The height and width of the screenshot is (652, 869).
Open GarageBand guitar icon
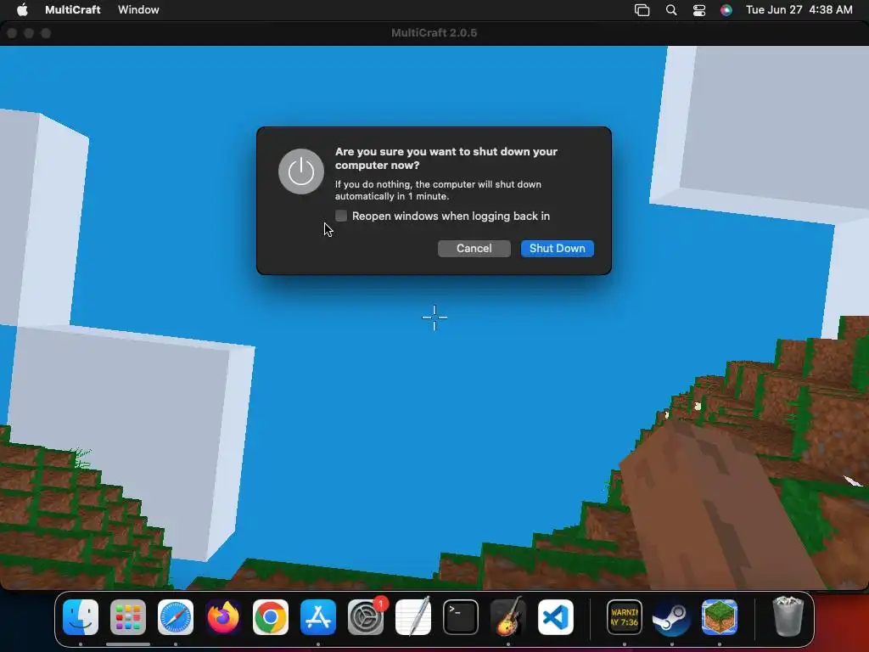[x=508, y=617]
